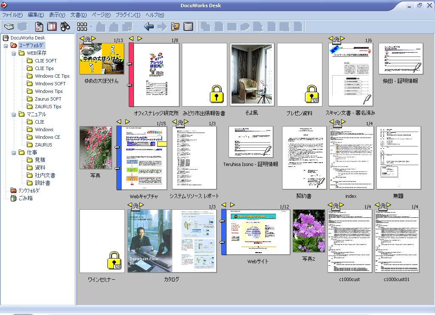The image size is (435, 315).
Task: Select the そよ風 photo thumbnail
Action: [252, 75]
